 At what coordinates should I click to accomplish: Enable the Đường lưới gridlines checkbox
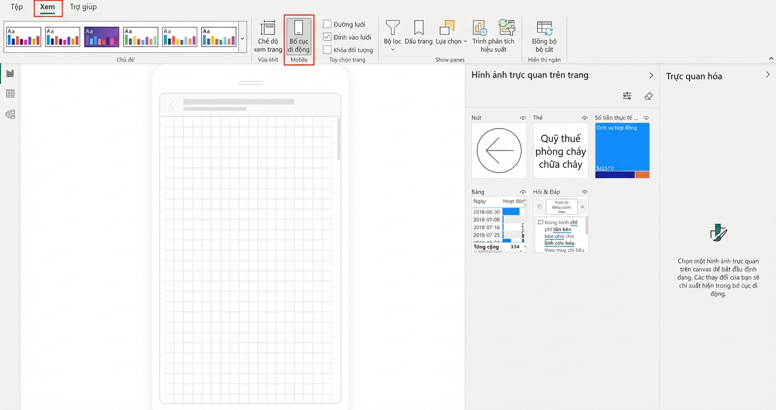[327, 24]
